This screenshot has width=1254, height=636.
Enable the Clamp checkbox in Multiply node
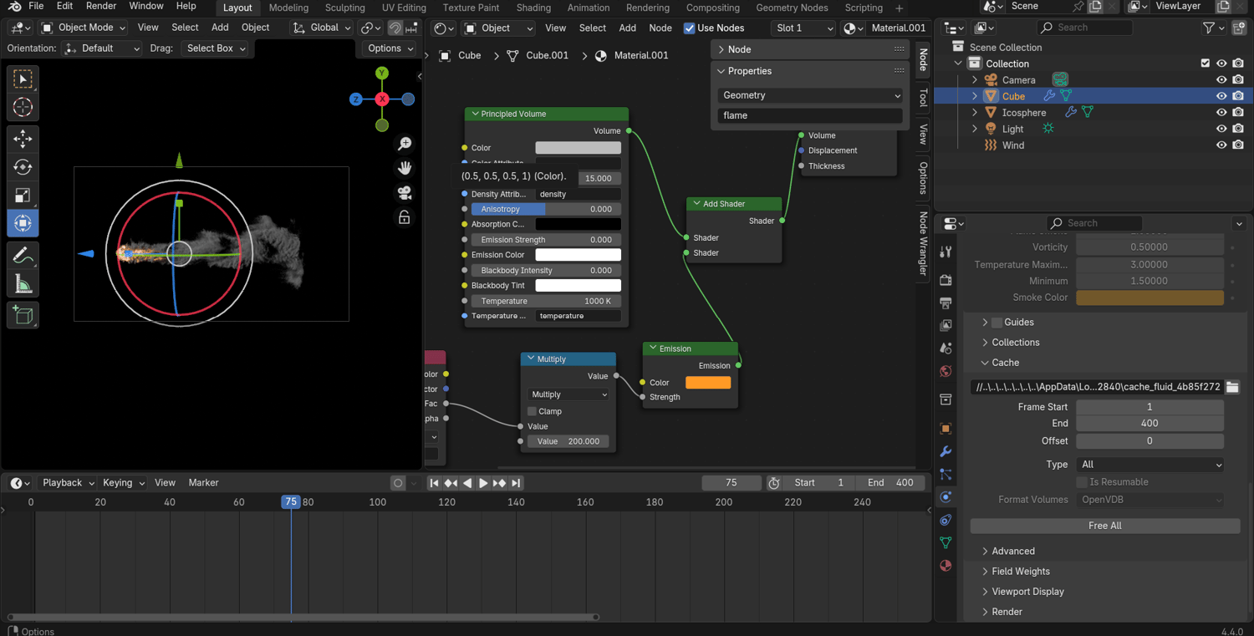[532, 411]
